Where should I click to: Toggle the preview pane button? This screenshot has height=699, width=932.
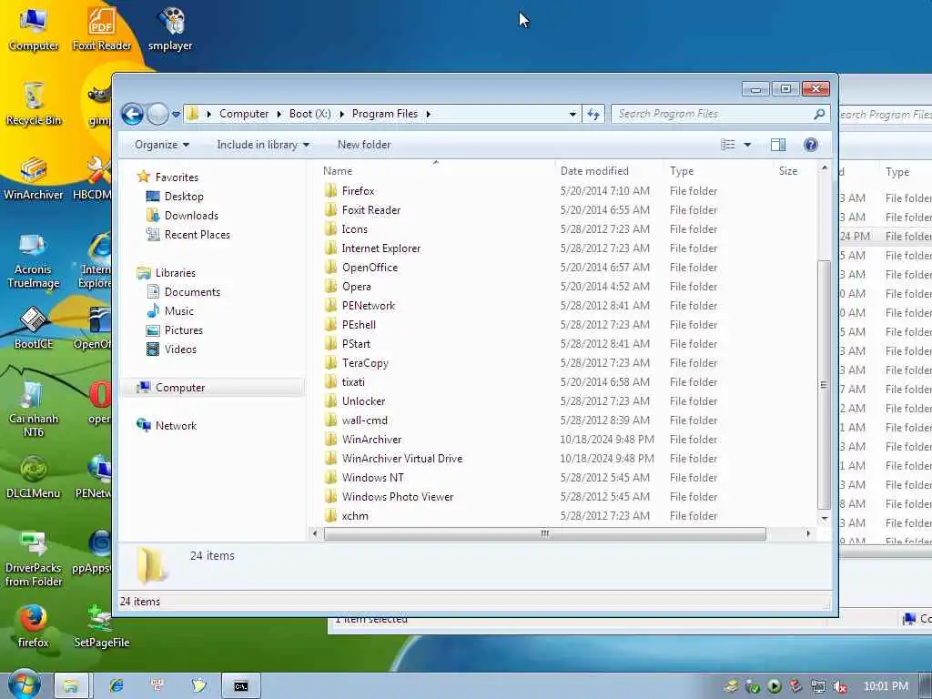tap(778, 145)
